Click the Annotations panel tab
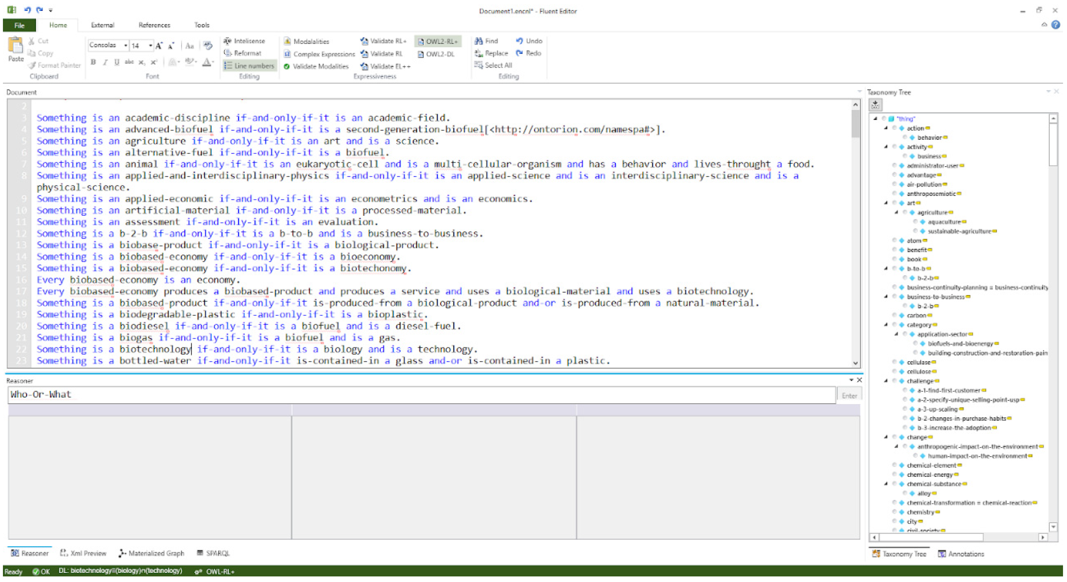This screenshot has width=1067, height=582. pos(961,554)
